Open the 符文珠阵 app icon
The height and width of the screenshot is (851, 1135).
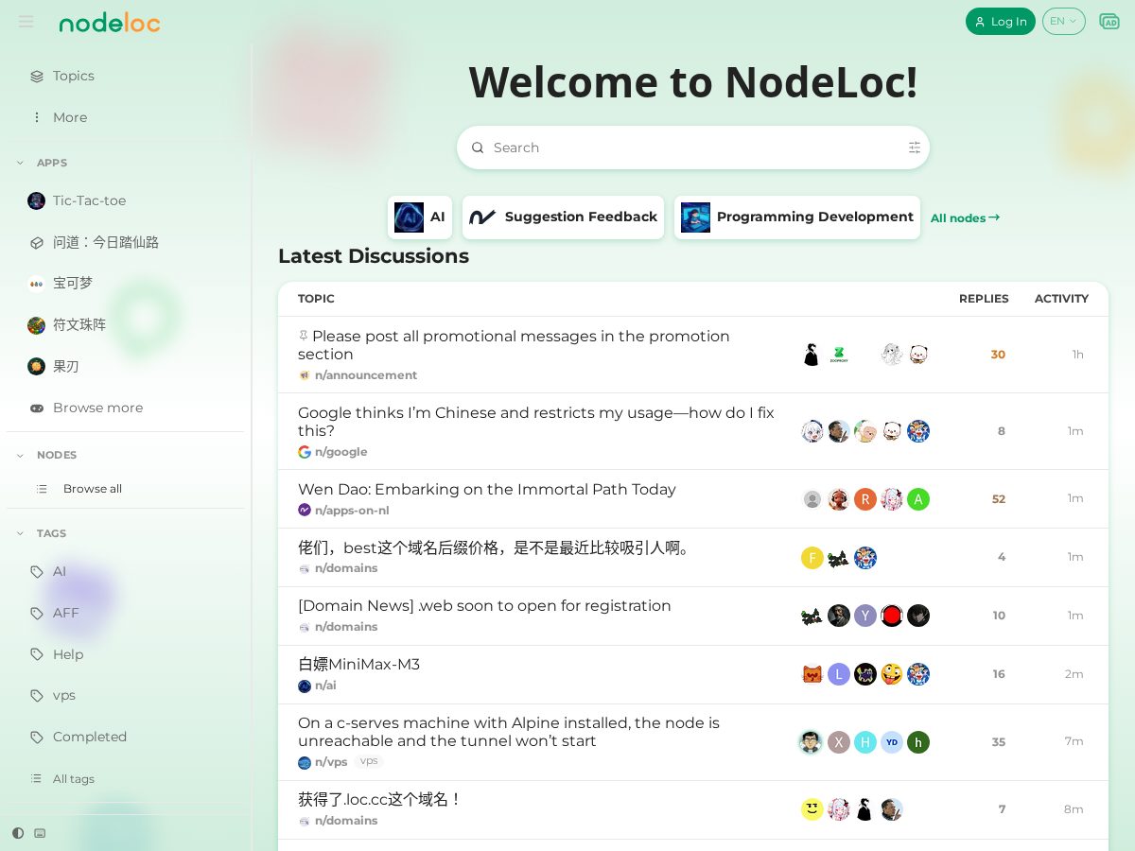click(x=36, y=325)
